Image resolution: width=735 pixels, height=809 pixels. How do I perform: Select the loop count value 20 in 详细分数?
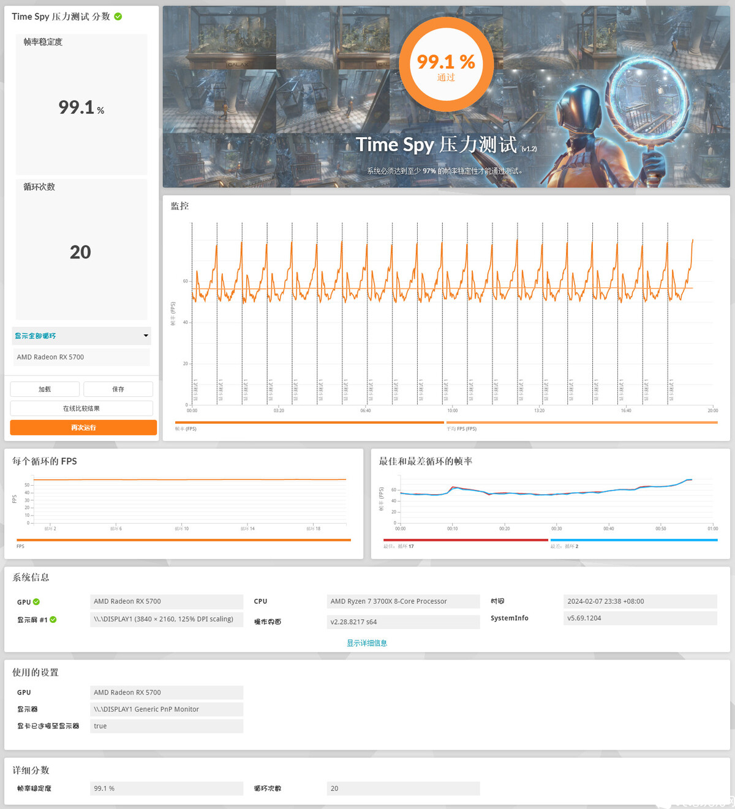(x=403, y=789)
